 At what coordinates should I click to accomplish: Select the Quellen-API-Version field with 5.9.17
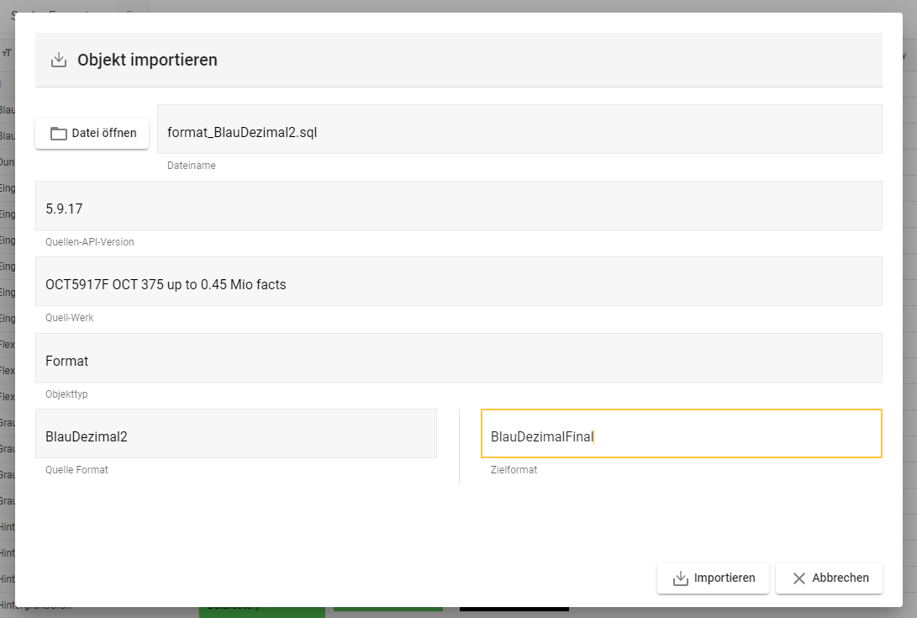(x=458, y=206)
